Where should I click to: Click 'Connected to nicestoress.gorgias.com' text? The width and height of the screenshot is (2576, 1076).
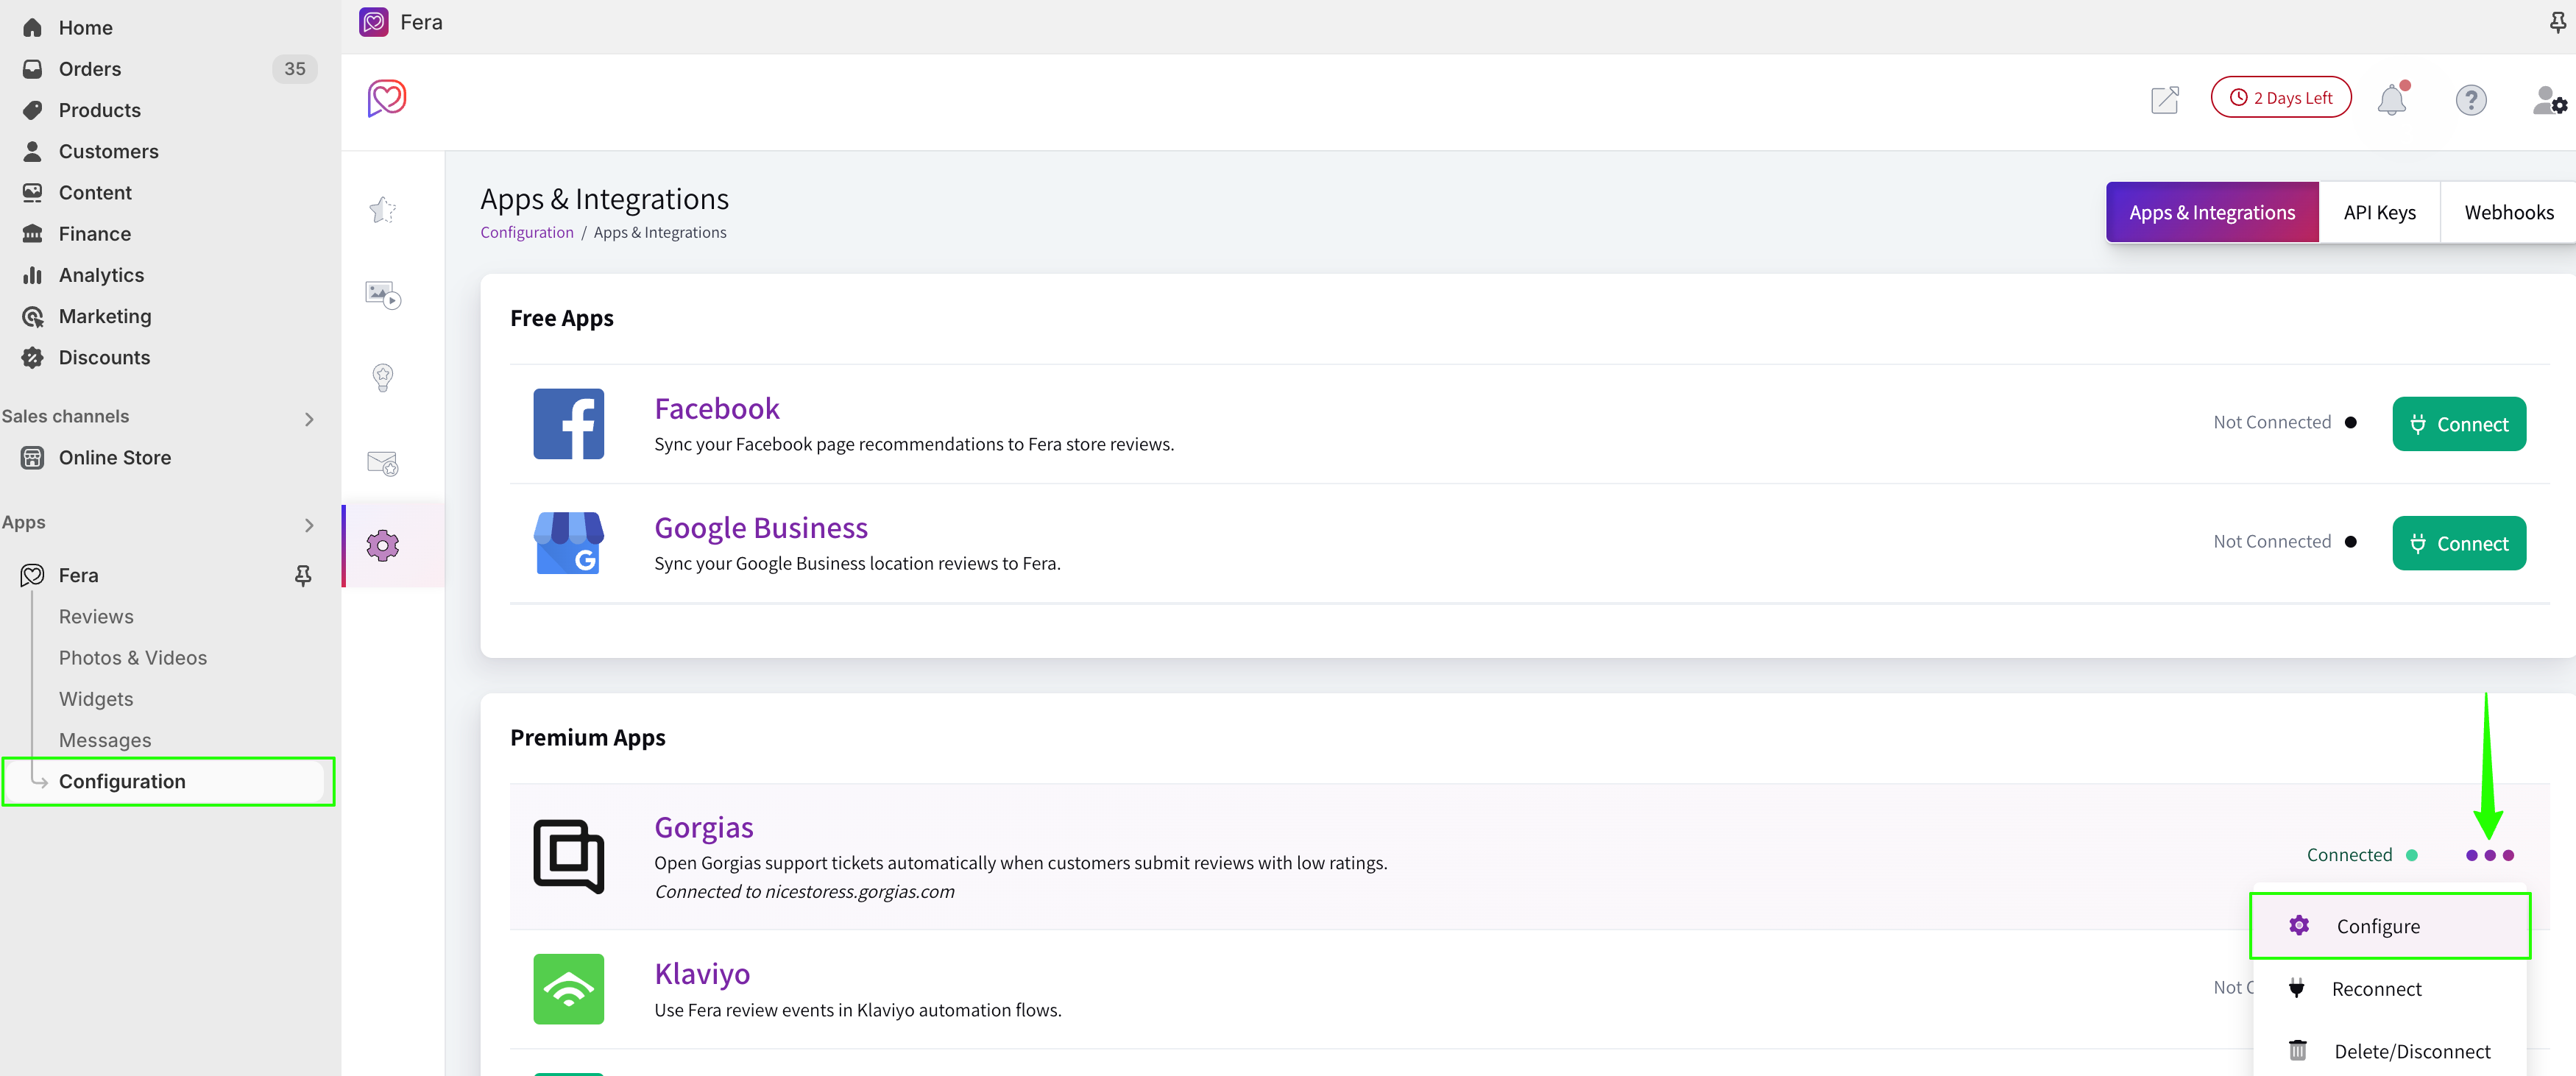tap(804, 891)
